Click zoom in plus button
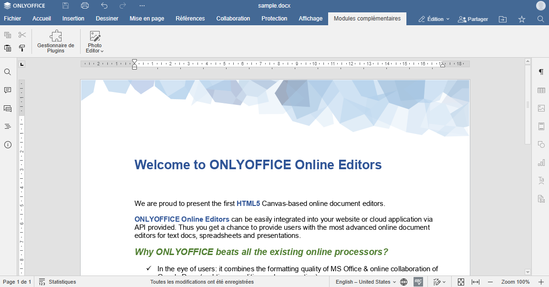Image resolution: width=549 pixels, height=287 pixels. click(541, 282)
